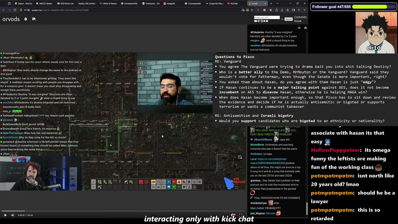This screenshot has height=224, width=398.
Task: Open the Issue link
Action: coord(298,21)
